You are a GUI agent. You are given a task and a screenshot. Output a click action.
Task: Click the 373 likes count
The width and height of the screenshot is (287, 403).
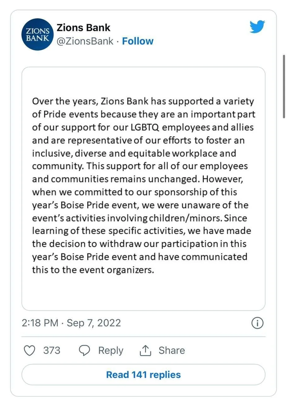coord(52,350)
